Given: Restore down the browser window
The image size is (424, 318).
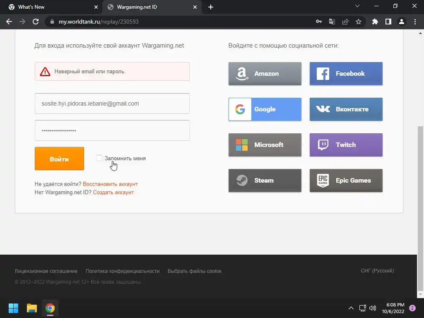Looking at the screenshot, I should [x=395, y=6].
